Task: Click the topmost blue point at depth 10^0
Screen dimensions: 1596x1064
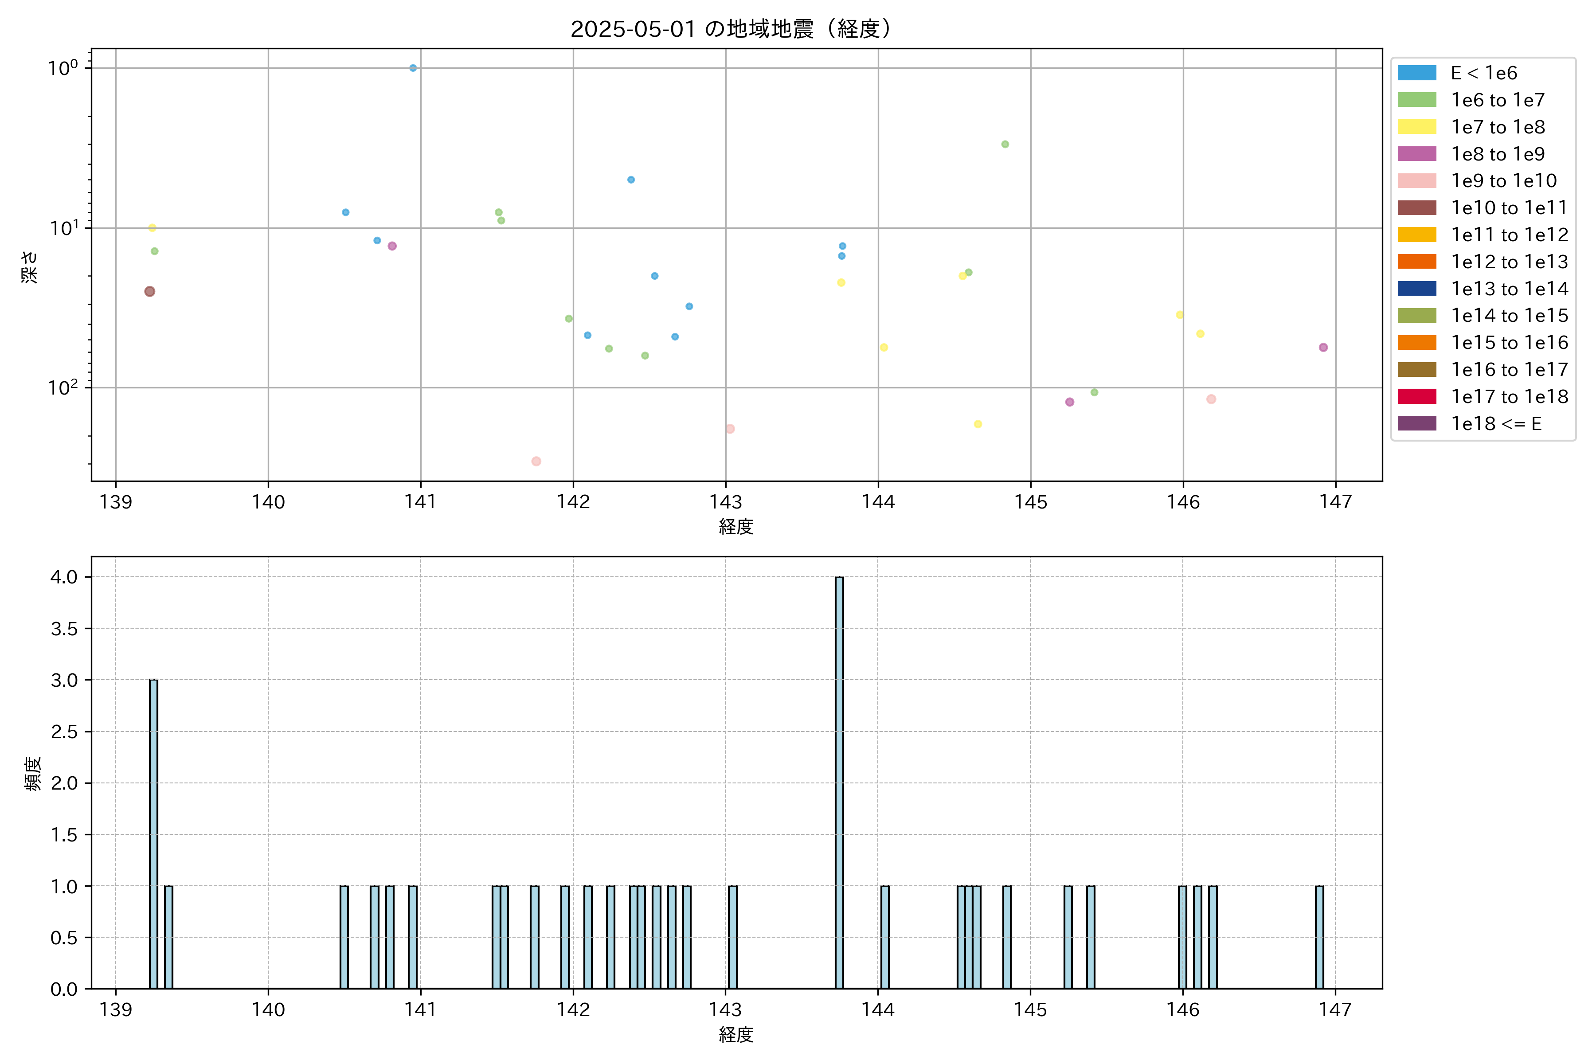Action: tap(413, 68)
